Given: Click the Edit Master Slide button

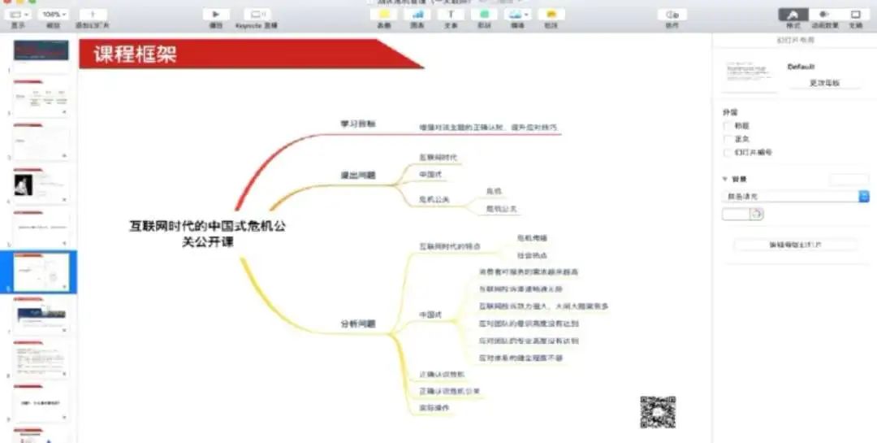Looking at the screenshot, I should click(795, 245).
